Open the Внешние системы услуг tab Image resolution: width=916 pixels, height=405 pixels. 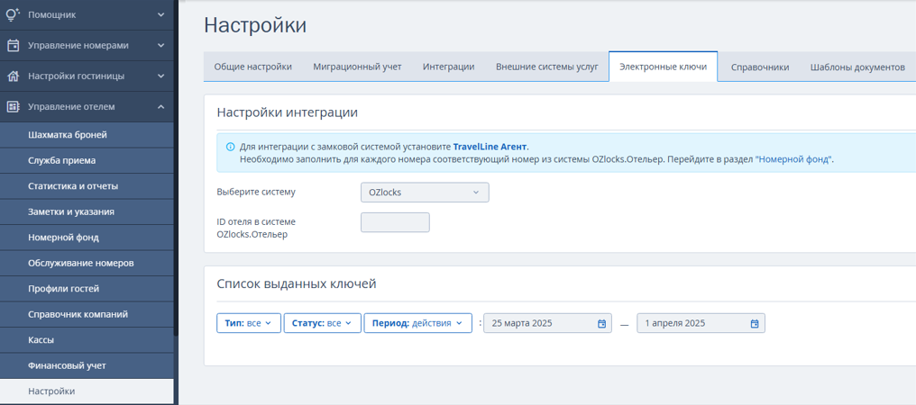click(x=546, y=67)
